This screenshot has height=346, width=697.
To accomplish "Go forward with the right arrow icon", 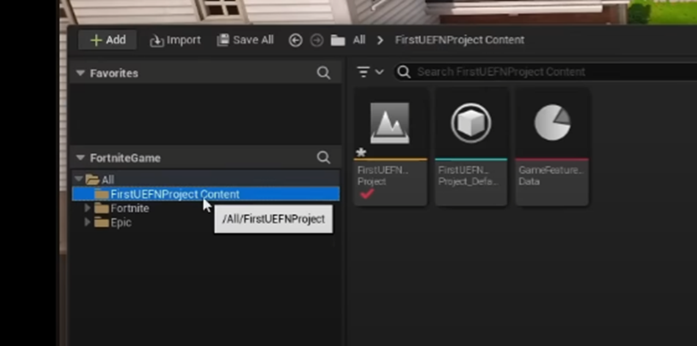I will (x=316, y=40).
